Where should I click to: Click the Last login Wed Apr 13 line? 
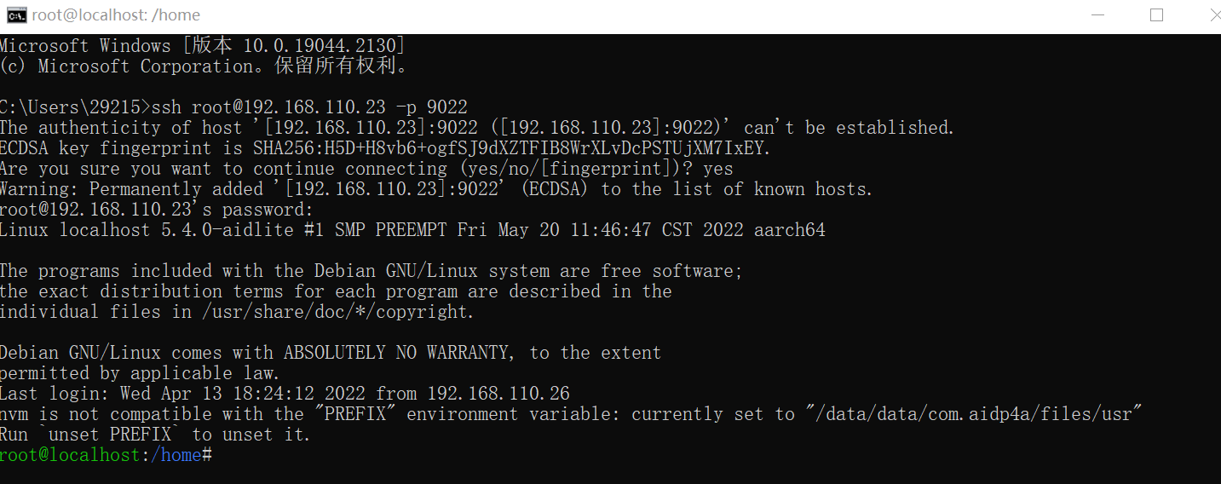[x=285, y=394]
